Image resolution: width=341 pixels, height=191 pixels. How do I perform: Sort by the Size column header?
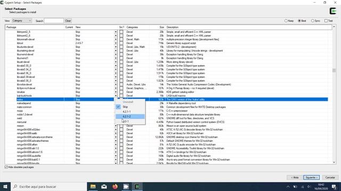click(x=158, y=27)
